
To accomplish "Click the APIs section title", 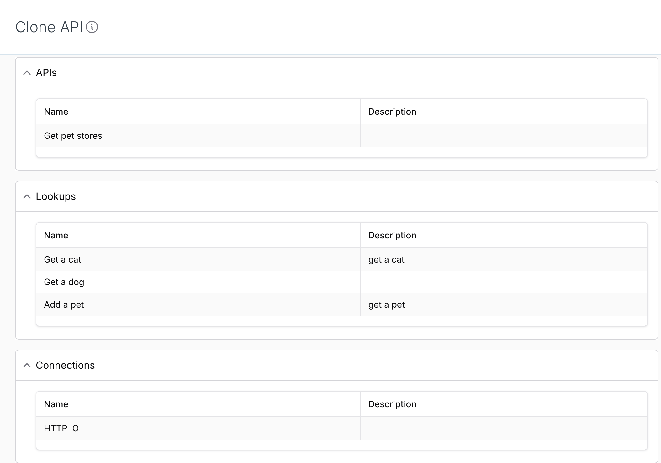I will (46, 73).
